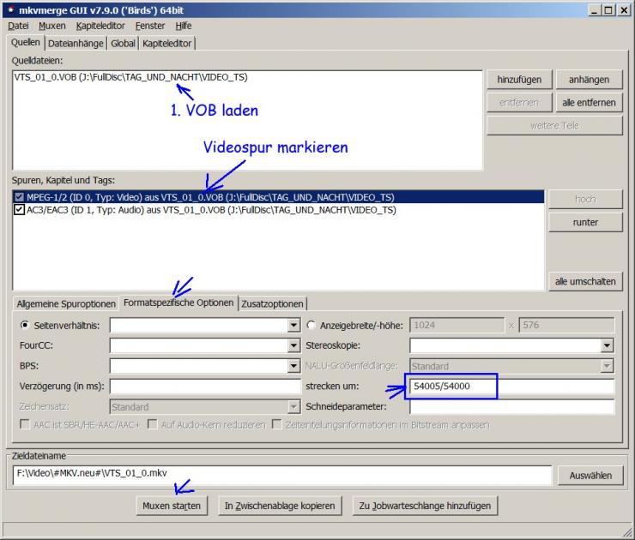Click the Auswählen button for output file
The width and height of the screenshot is (635, 540).
pos(590,476)
